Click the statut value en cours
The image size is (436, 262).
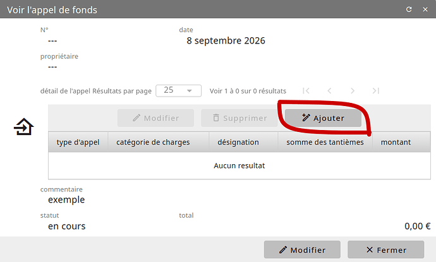(67, 226)
